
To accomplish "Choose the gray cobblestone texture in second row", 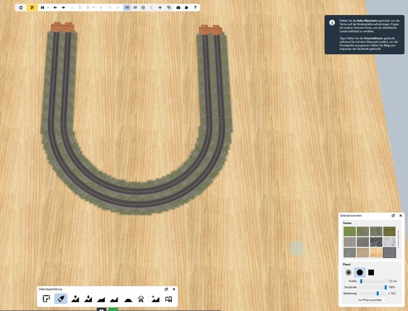I will (363, 242).
